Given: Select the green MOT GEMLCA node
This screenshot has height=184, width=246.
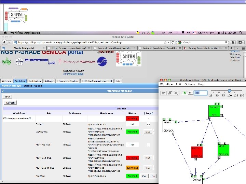Looking at the screenshot, I should point(223,150).
